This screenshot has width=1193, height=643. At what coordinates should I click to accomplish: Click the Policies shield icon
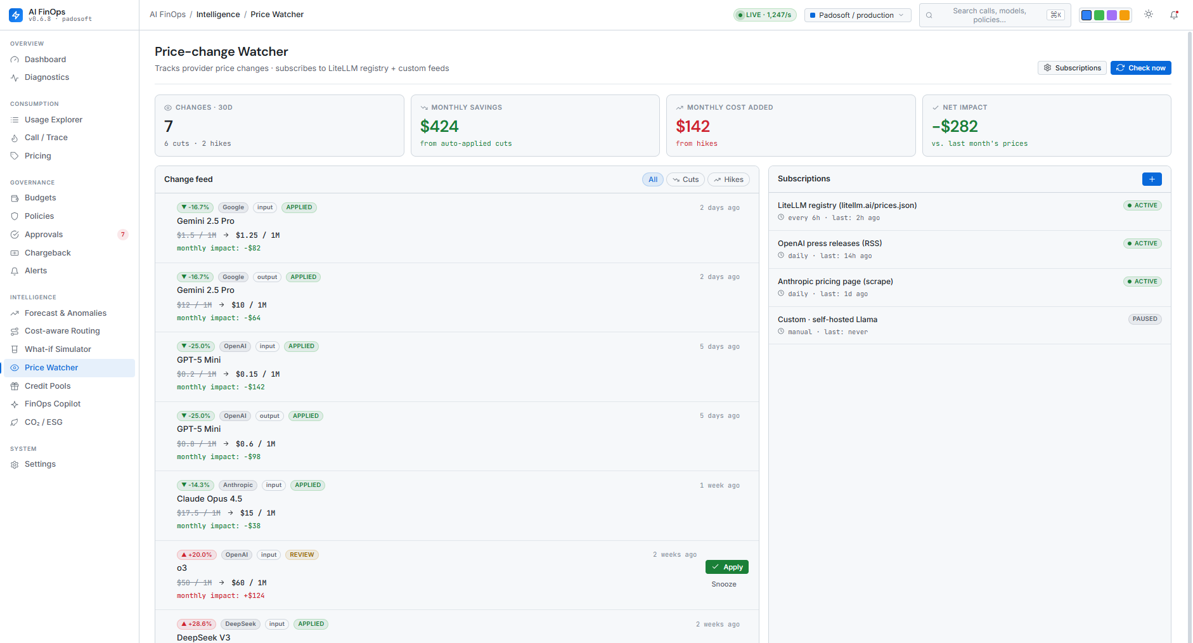[15, 216]
